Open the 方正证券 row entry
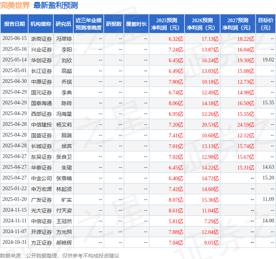The width and height of the screenshot is (276, 259). pyautogui.click(x=41, y=242)
